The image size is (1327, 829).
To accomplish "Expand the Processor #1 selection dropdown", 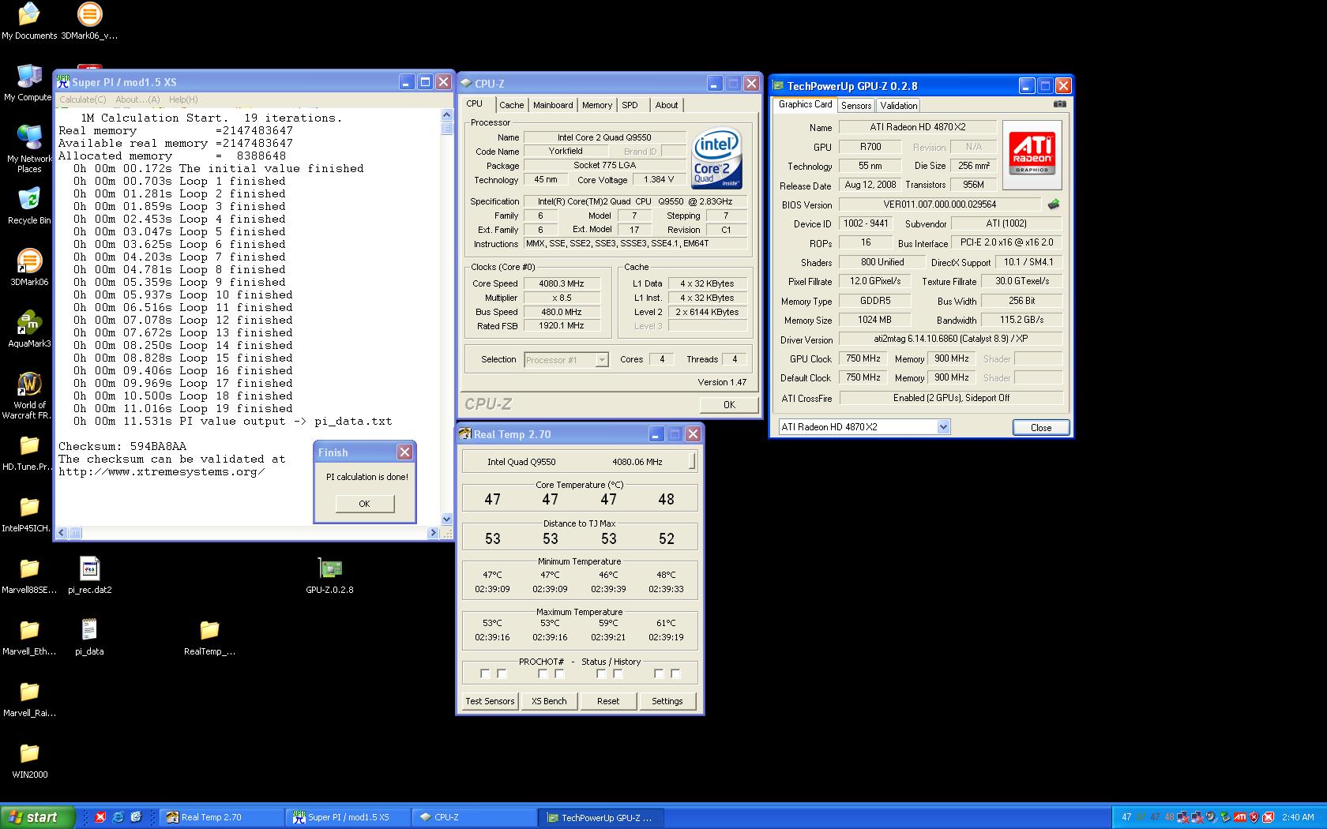I will [x=601, y=360].
